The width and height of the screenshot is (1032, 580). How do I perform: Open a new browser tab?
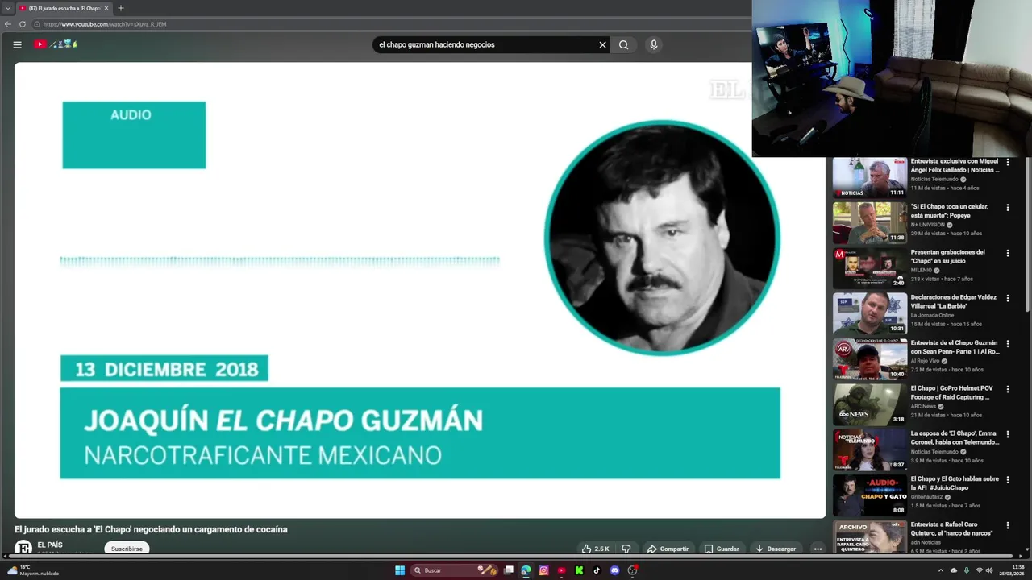(x=121, y=8)
